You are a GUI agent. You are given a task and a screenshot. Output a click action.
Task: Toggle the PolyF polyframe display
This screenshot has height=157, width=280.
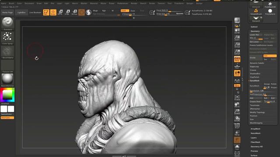point(237,126)
